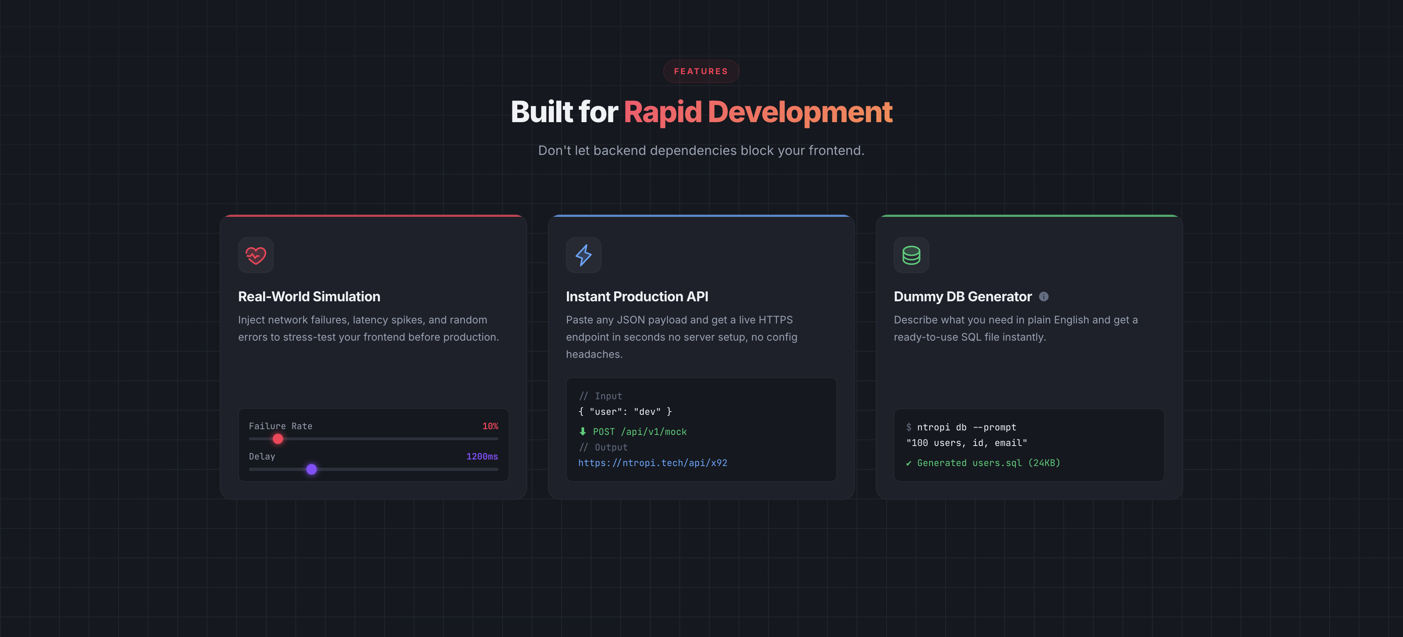Viewport: 1403px width, 637px height.
Task: Click info icon beside Dummy DB Generator
Action: (x=1044, y=297)
